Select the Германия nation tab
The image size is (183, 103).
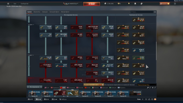[x=55, y=88]
